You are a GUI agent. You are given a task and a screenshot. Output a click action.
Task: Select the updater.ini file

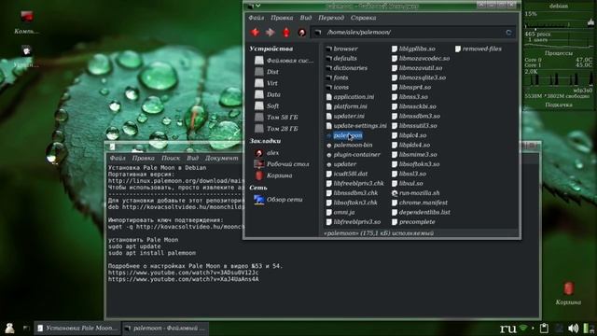coord(345,116)
